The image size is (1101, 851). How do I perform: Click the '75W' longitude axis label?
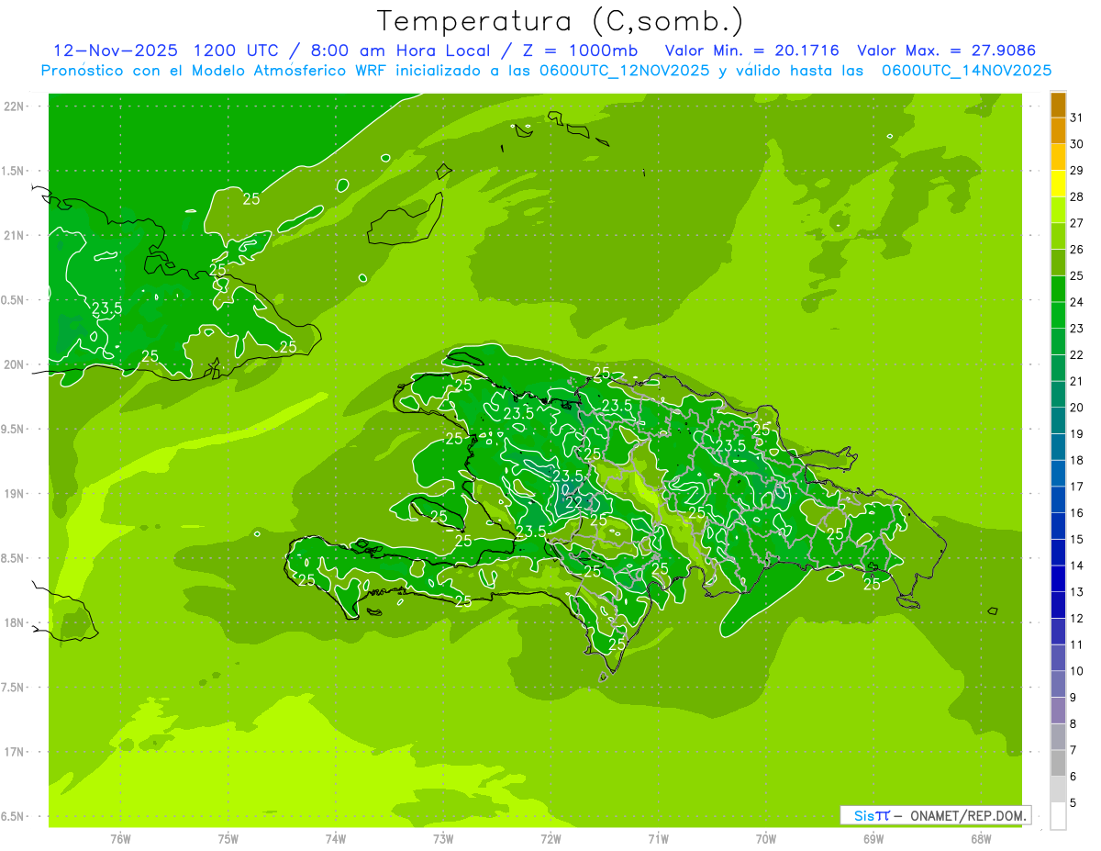tap(228, 839)
